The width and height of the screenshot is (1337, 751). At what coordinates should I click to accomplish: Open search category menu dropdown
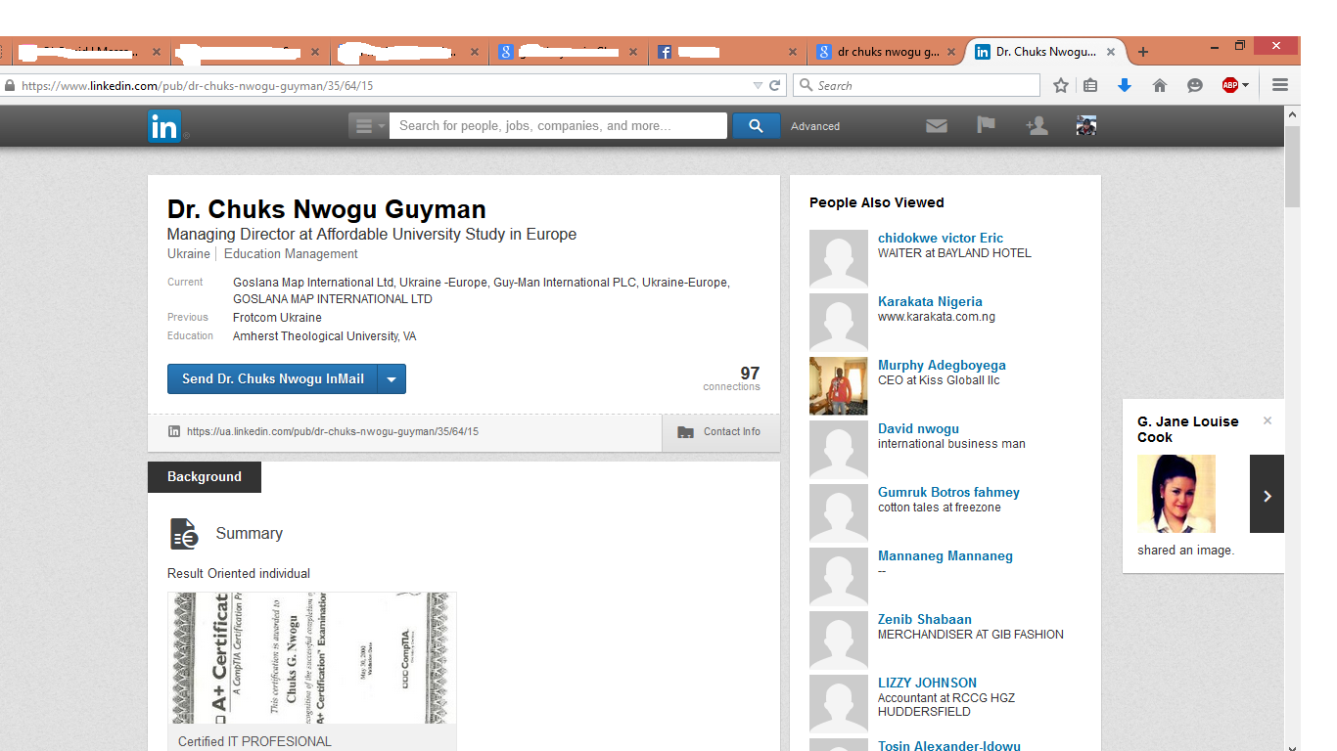click(368, 126)
